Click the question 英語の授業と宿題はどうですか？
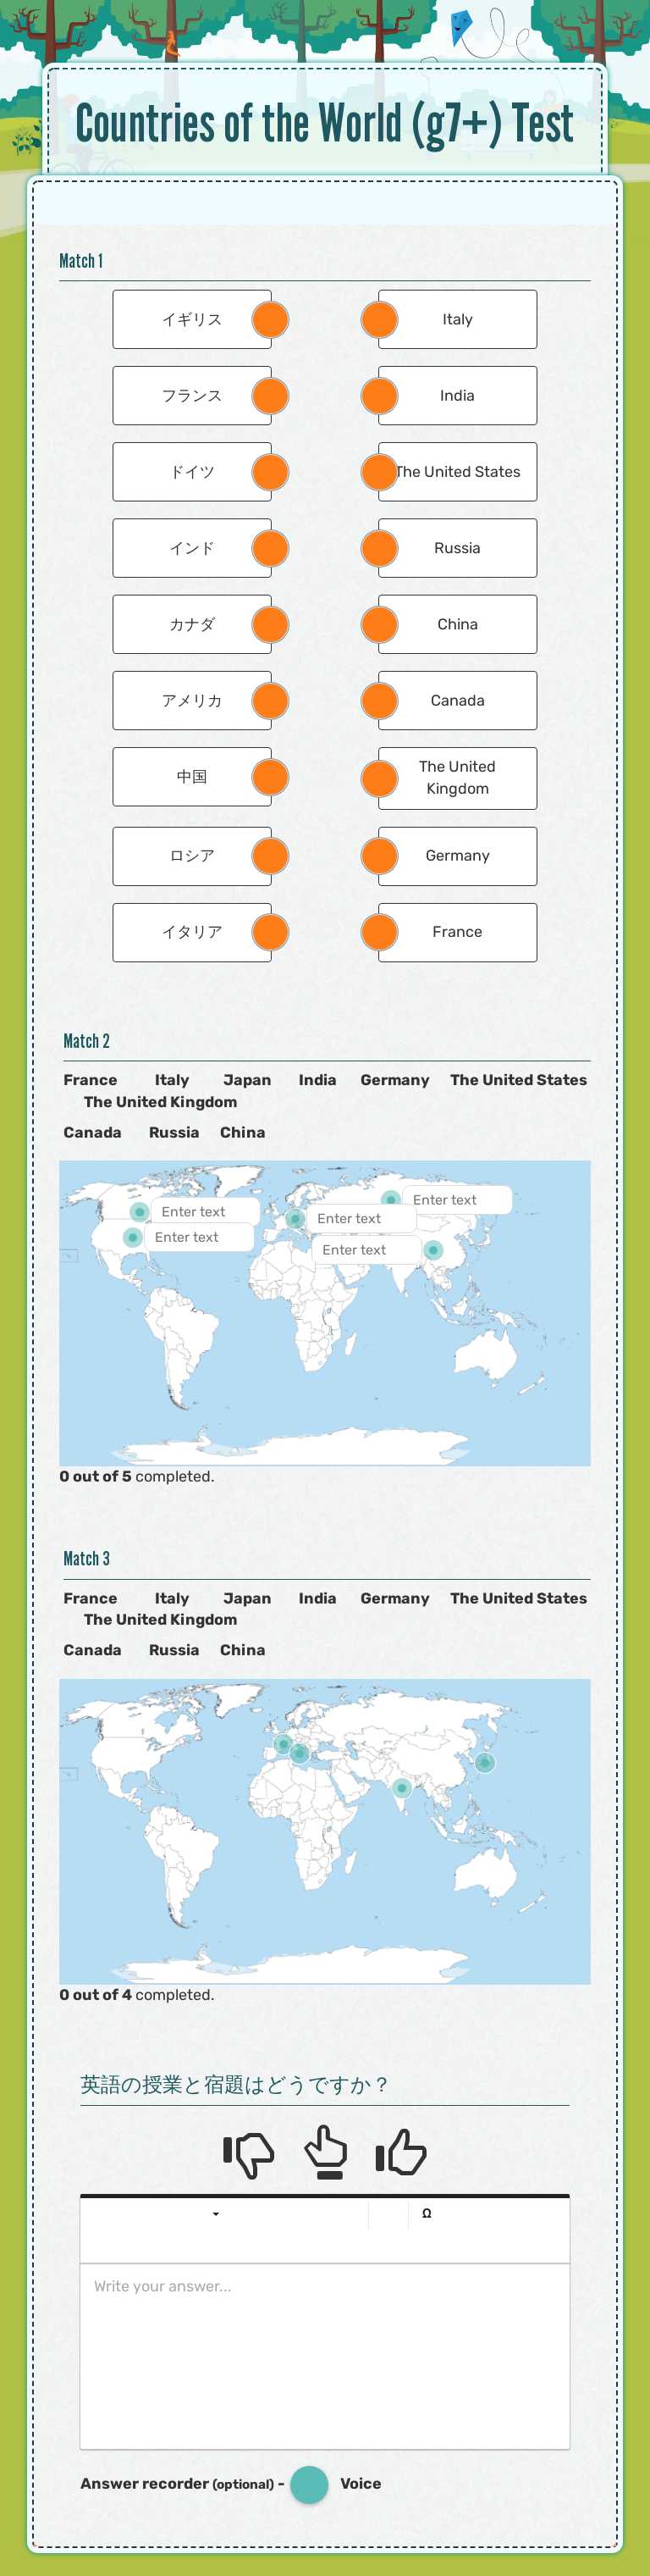Screen dimensions: 650x2576 (234, 2085)
